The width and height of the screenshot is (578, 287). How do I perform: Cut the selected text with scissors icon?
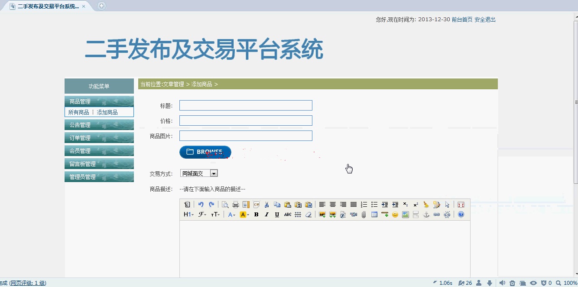point(267,205)
